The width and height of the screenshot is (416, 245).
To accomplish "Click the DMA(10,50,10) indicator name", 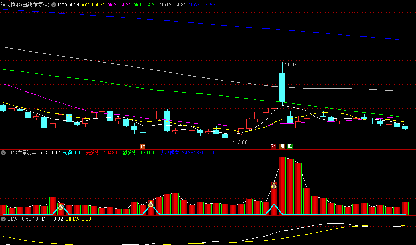I will coord(23,219).
